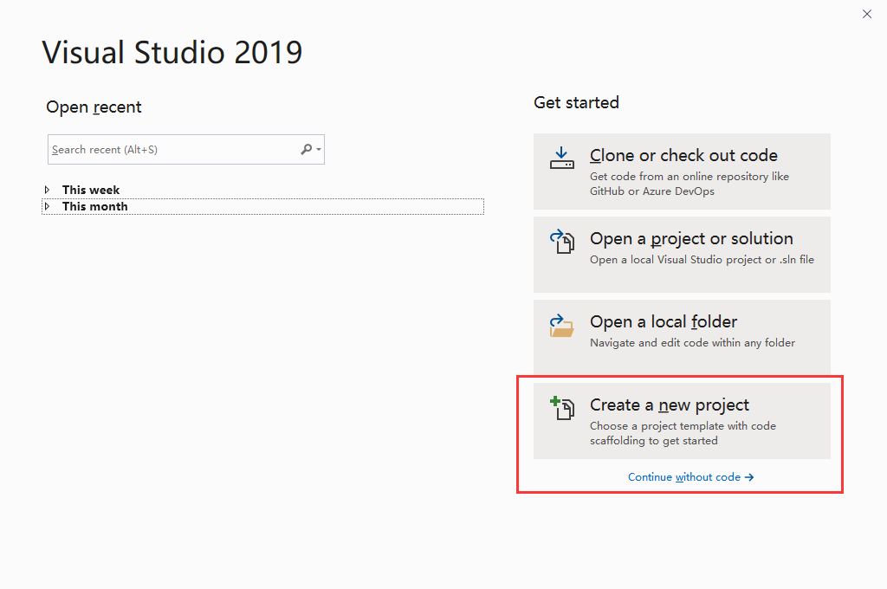Screen dimensions: 887x589
Task: Follow the Continue without code link
Action: [x=690, y=477]
